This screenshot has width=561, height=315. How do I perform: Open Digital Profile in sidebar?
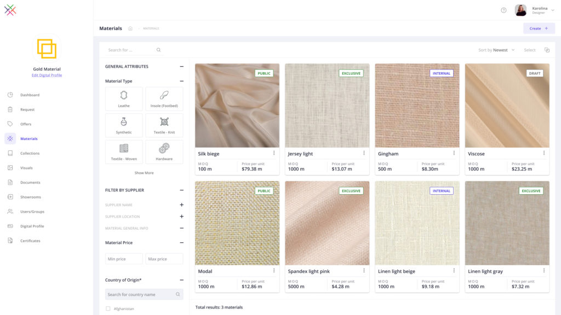coord(32,226)
